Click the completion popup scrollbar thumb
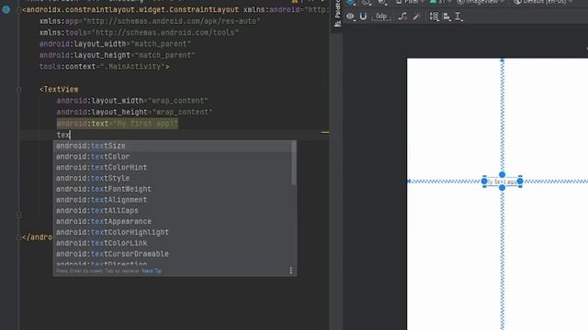Viewport: 588px width, 330px height. (294, 163)
